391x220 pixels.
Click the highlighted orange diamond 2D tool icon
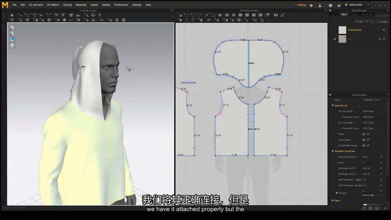(x=247, y=20)
